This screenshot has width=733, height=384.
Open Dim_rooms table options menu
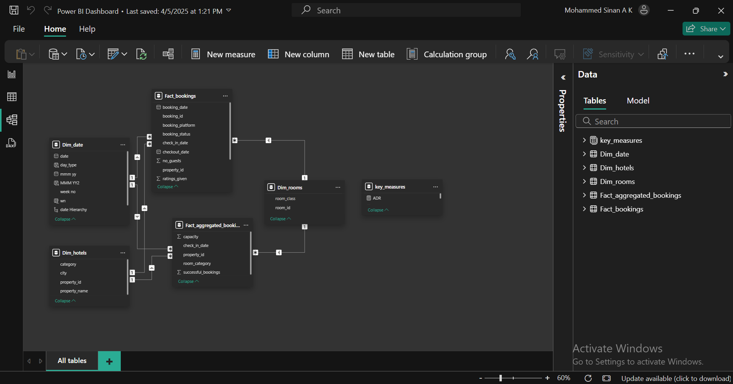[x=338, y=187]
